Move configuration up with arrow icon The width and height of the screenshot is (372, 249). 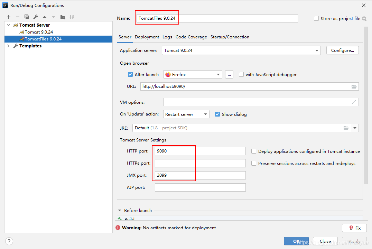(45, 17)
